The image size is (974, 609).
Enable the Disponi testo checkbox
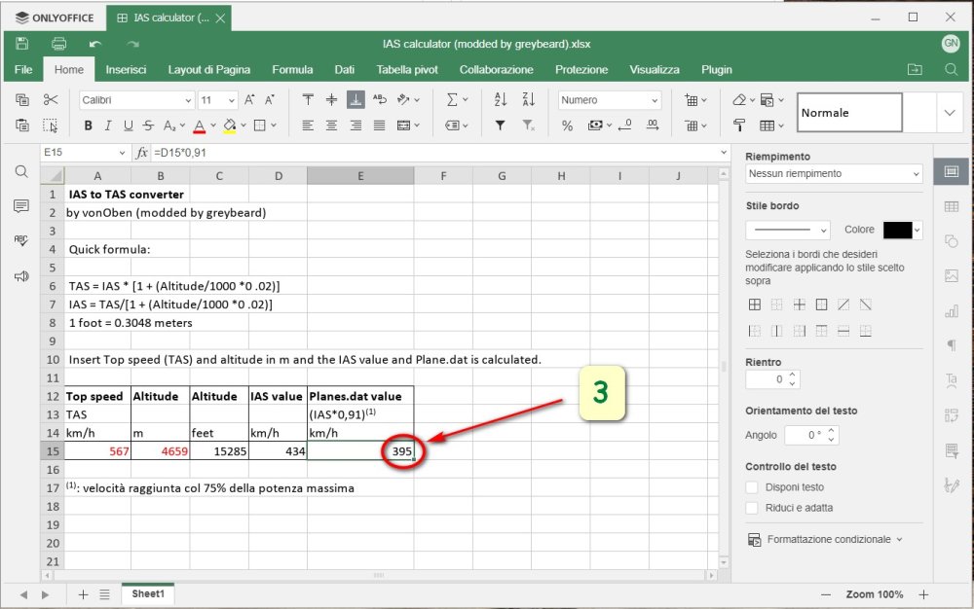[751, 487]
